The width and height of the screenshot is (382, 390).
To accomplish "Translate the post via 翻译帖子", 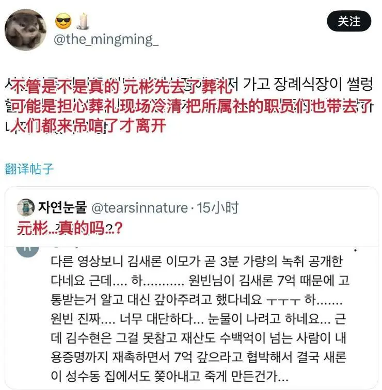I will click(29, 169).
